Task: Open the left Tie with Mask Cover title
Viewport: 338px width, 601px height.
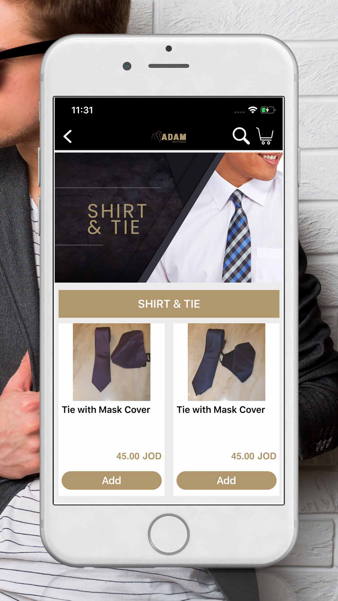Action: (x=106, y=410)
